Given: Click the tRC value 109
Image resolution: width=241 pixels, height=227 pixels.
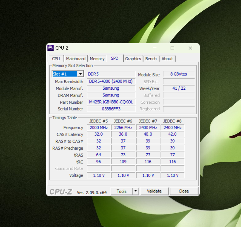Looking at the screenshot, I should [123, 162].
